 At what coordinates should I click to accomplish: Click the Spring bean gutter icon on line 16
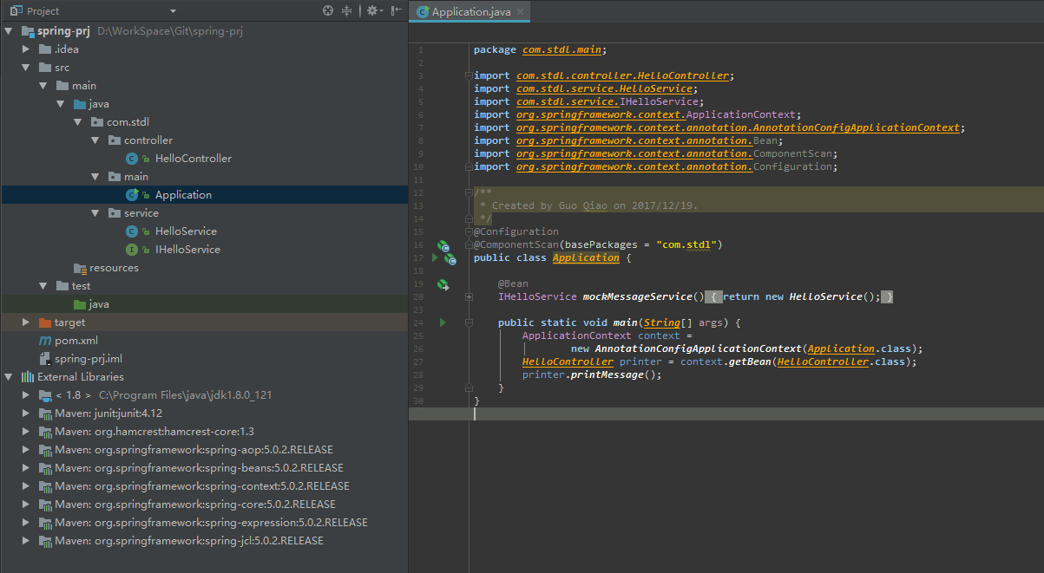[443, 246]
